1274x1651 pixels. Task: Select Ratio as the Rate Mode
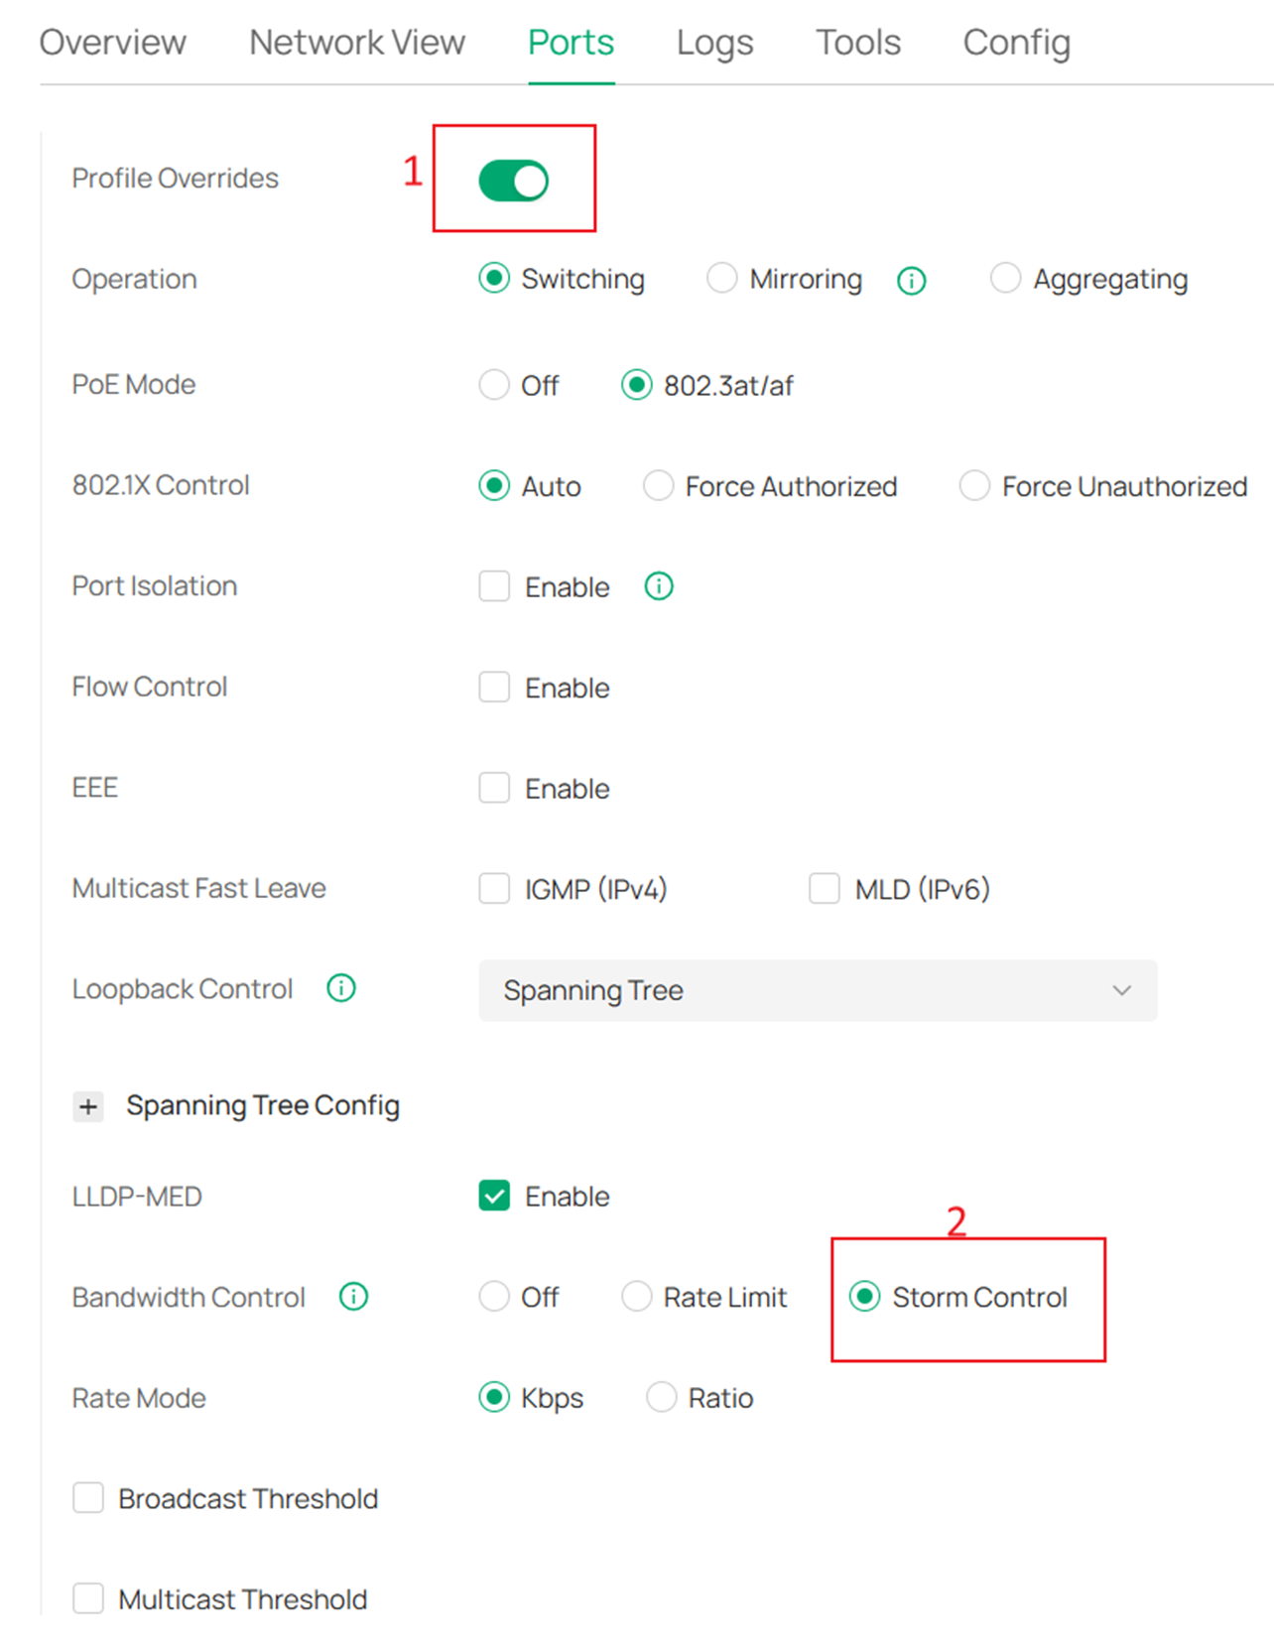[x=662, y=1397]
